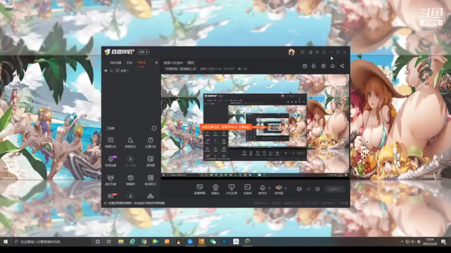Collapse the toolbox with the circle button
Image resolution: width=451 pixels, height=253 pixels.
[x=154, y=128]
